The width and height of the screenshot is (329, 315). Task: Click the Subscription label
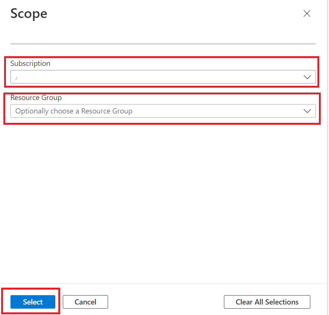[30, 64]
